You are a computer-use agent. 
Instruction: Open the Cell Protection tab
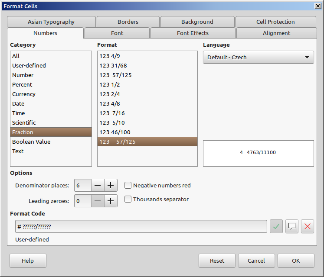276,22
